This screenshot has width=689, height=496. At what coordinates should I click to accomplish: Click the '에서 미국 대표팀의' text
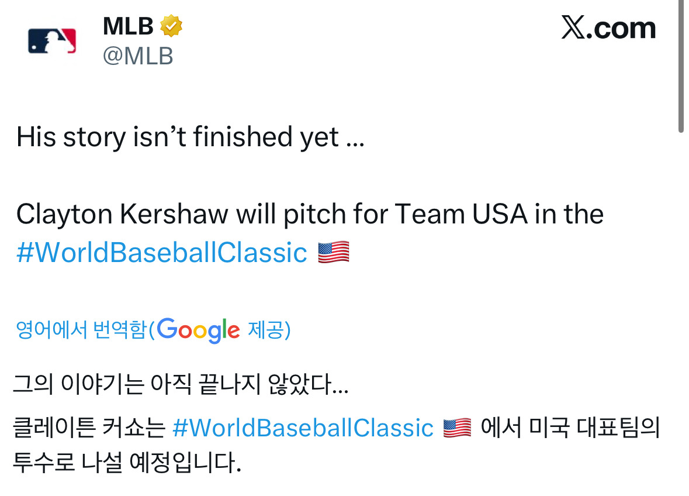pos(570,428)
